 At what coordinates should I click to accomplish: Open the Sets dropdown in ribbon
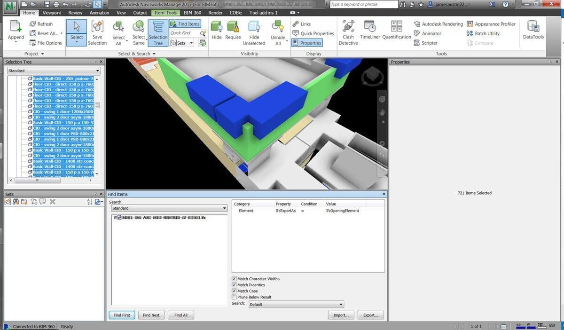(x=182, y=43)
